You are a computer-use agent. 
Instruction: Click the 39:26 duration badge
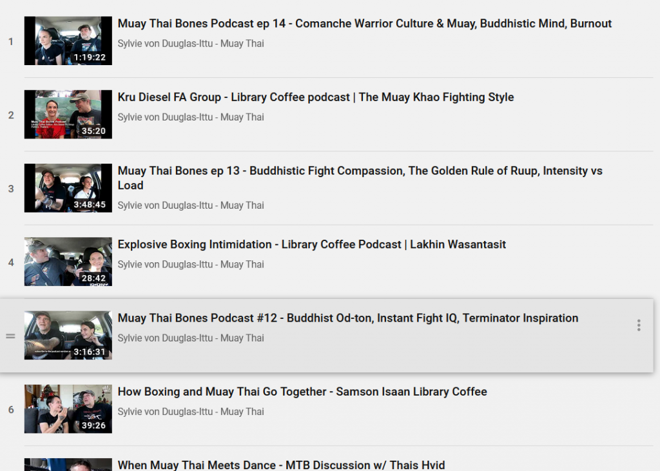click(93, 425)
